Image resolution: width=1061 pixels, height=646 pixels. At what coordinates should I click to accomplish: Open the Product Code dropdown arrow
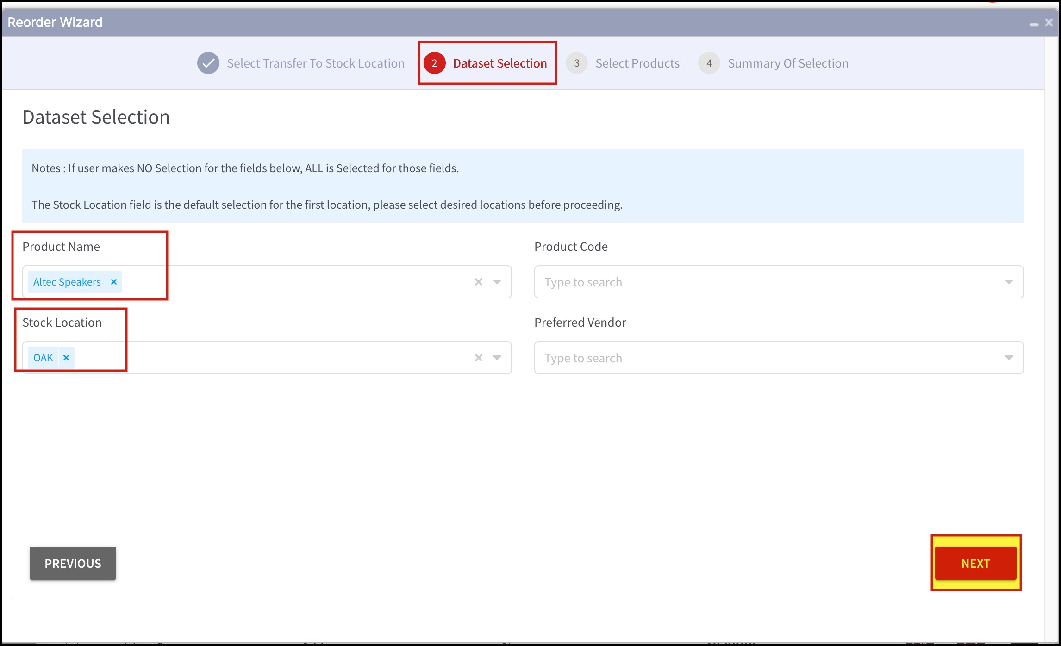1009,282
